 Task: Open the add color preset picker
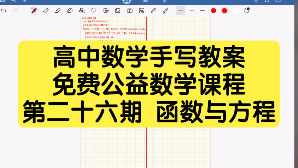click(247, 10)
